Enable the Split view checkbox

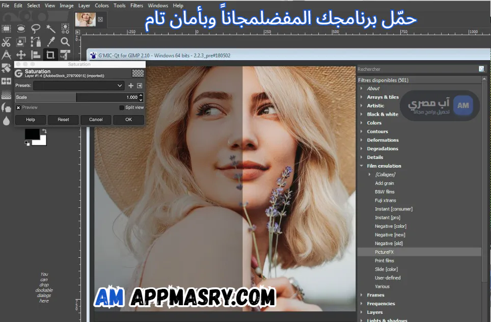122,108
